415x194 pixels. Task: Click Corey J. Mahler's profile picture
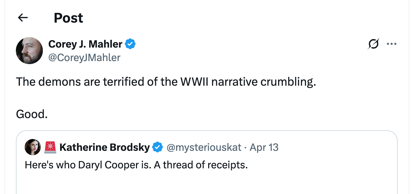(x=29, y=51)
